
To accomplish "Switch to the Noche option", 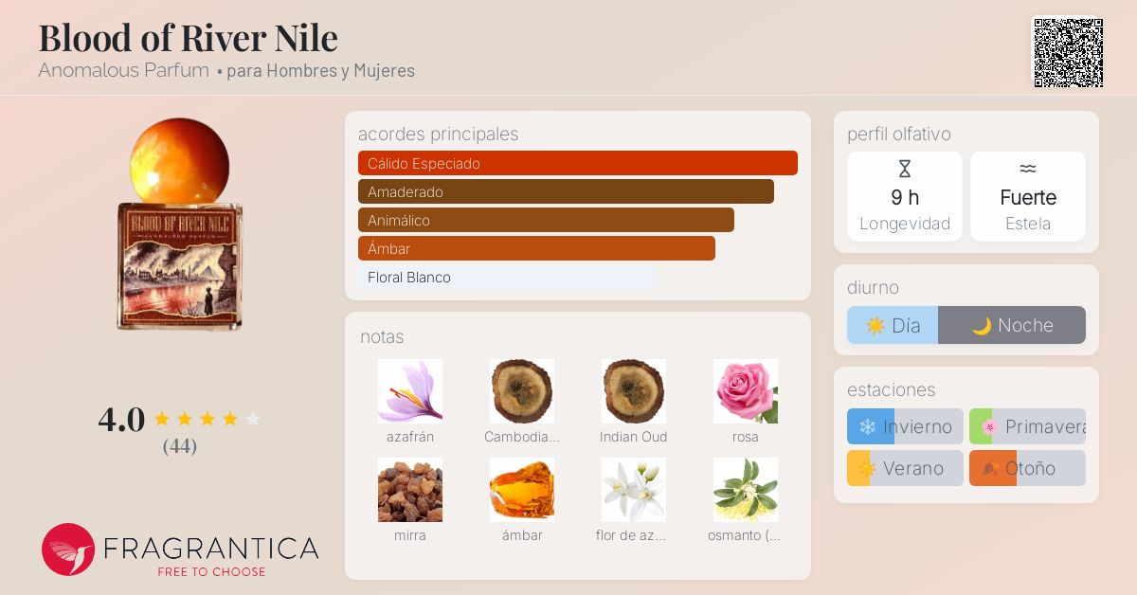I will pos(1012,325).
